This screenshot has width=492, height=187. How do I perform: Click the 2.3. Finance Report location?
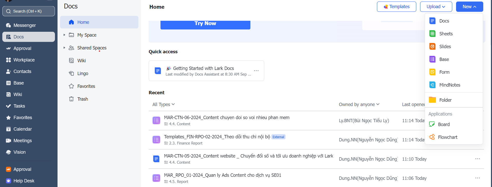point(183,143)
